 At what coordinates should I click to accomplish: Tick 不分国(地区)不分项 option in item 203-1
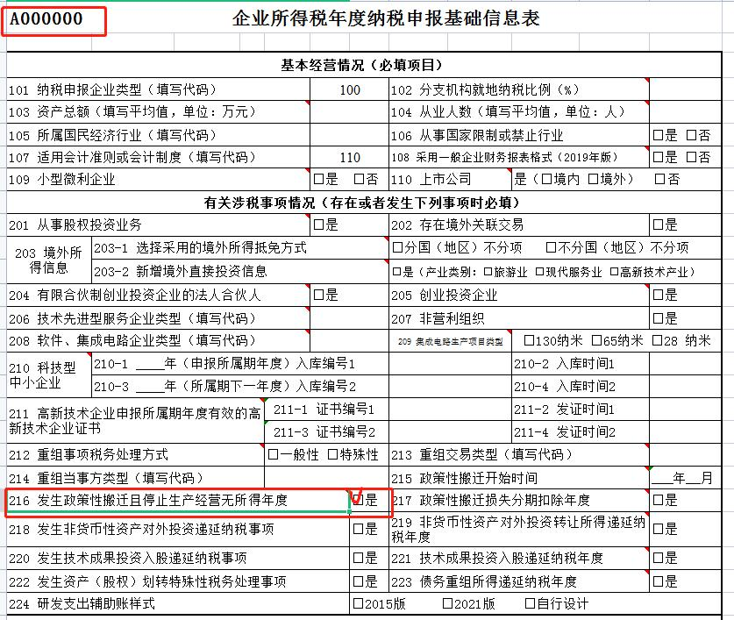(x=551, y=248)
